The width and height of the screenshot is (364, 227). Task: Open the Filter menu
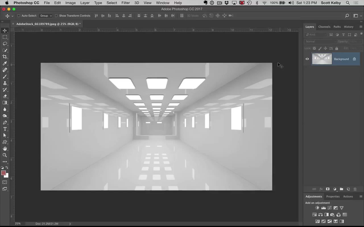(x=125, y=3)
